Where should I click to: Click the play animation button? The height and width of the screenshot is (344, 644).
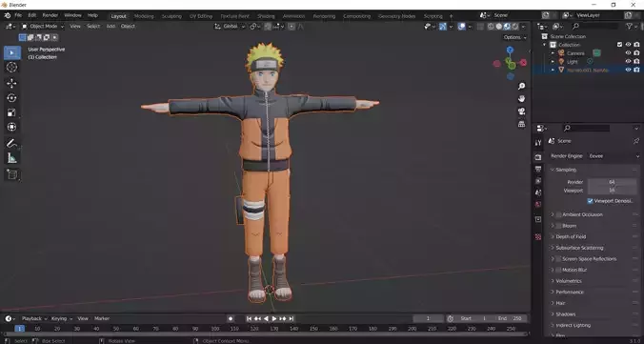click(274, 318)
